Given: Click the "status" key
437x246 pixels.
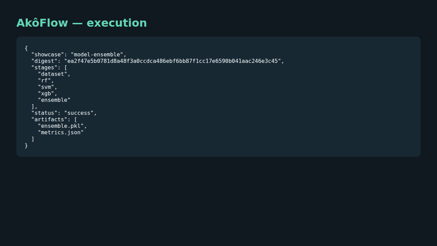Looking at the screenshot, I should (x=44, y=113).
